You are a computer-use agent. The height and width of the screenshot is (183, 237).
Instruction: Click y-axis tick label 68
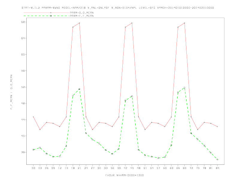pyautogui.click(x=23, y=22)
